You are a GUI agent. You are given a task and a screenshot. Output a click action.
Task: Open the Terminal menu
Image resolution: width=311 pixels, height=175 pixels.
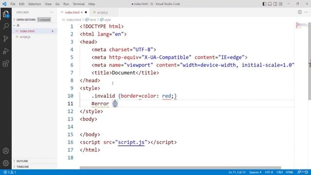pos(79,4)
